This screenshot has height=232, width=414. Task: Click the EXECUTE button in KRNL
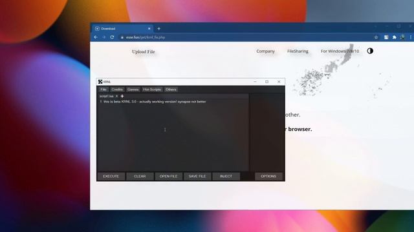[111, 176]
